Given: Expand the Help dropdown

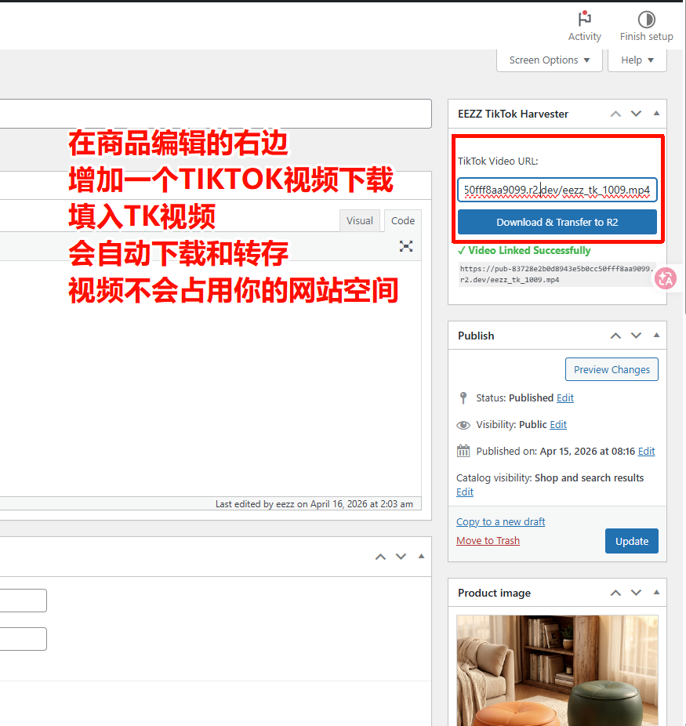Looking at the screenshot, I should click(637, 60).
